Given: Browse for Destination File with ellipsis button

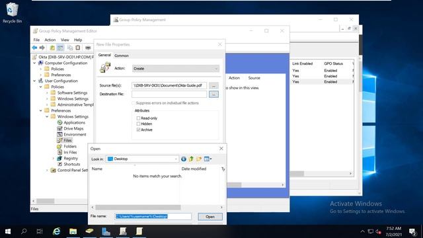Looking at the screenshot, I should click(x=213, y=94).
